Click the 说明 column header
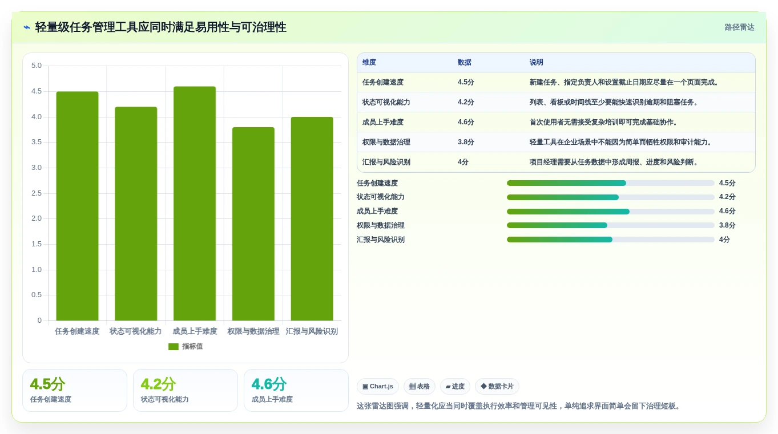The width and height of the screenshot is (778, 434). pyautogui.click(x=537, y=63)
